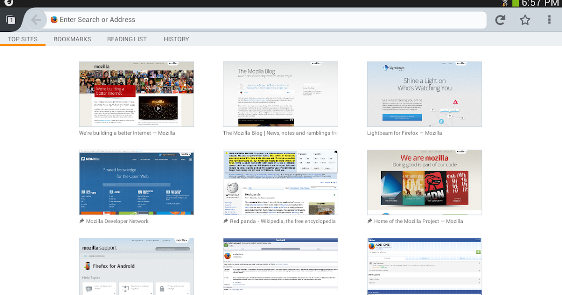This screenshot has height=295, width=562.
Task: View the HISTORY tab
Action: (176, 39)
